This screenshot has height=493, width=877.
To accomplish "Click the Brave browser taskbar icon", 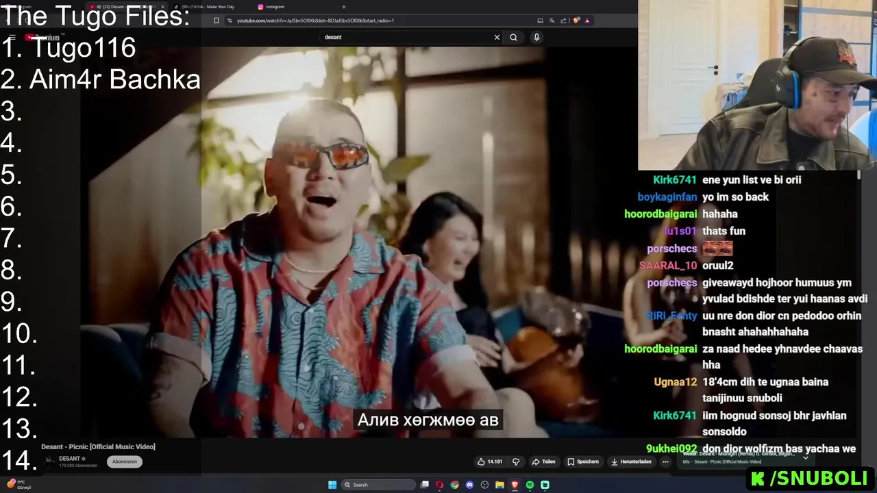I will [515, 485].
